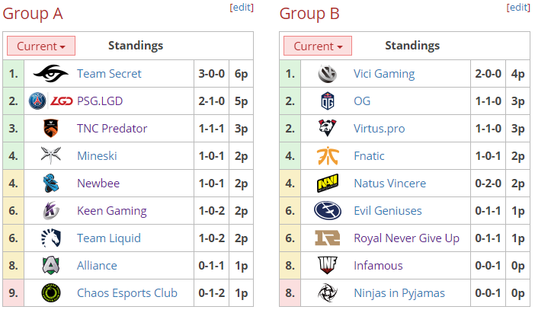535x313 pixels.
Task: Open the Group B Current dropdown
Action: (318, 46)
